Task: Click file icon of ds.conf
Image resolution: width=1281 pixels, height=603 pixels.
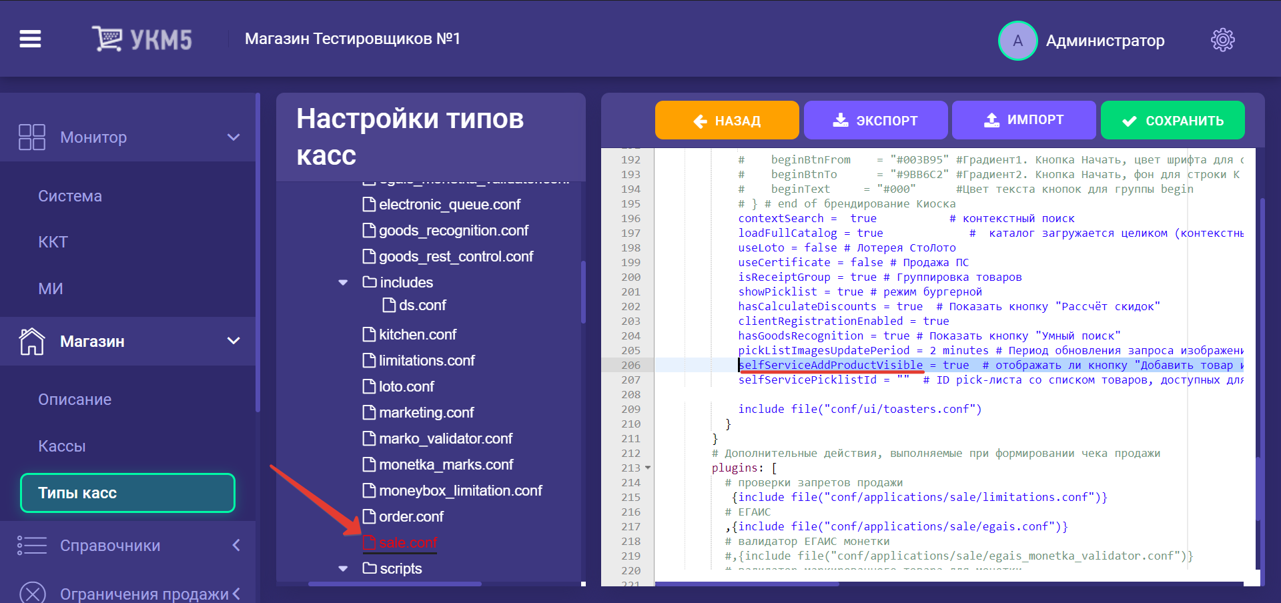Action: click(389, 305)
